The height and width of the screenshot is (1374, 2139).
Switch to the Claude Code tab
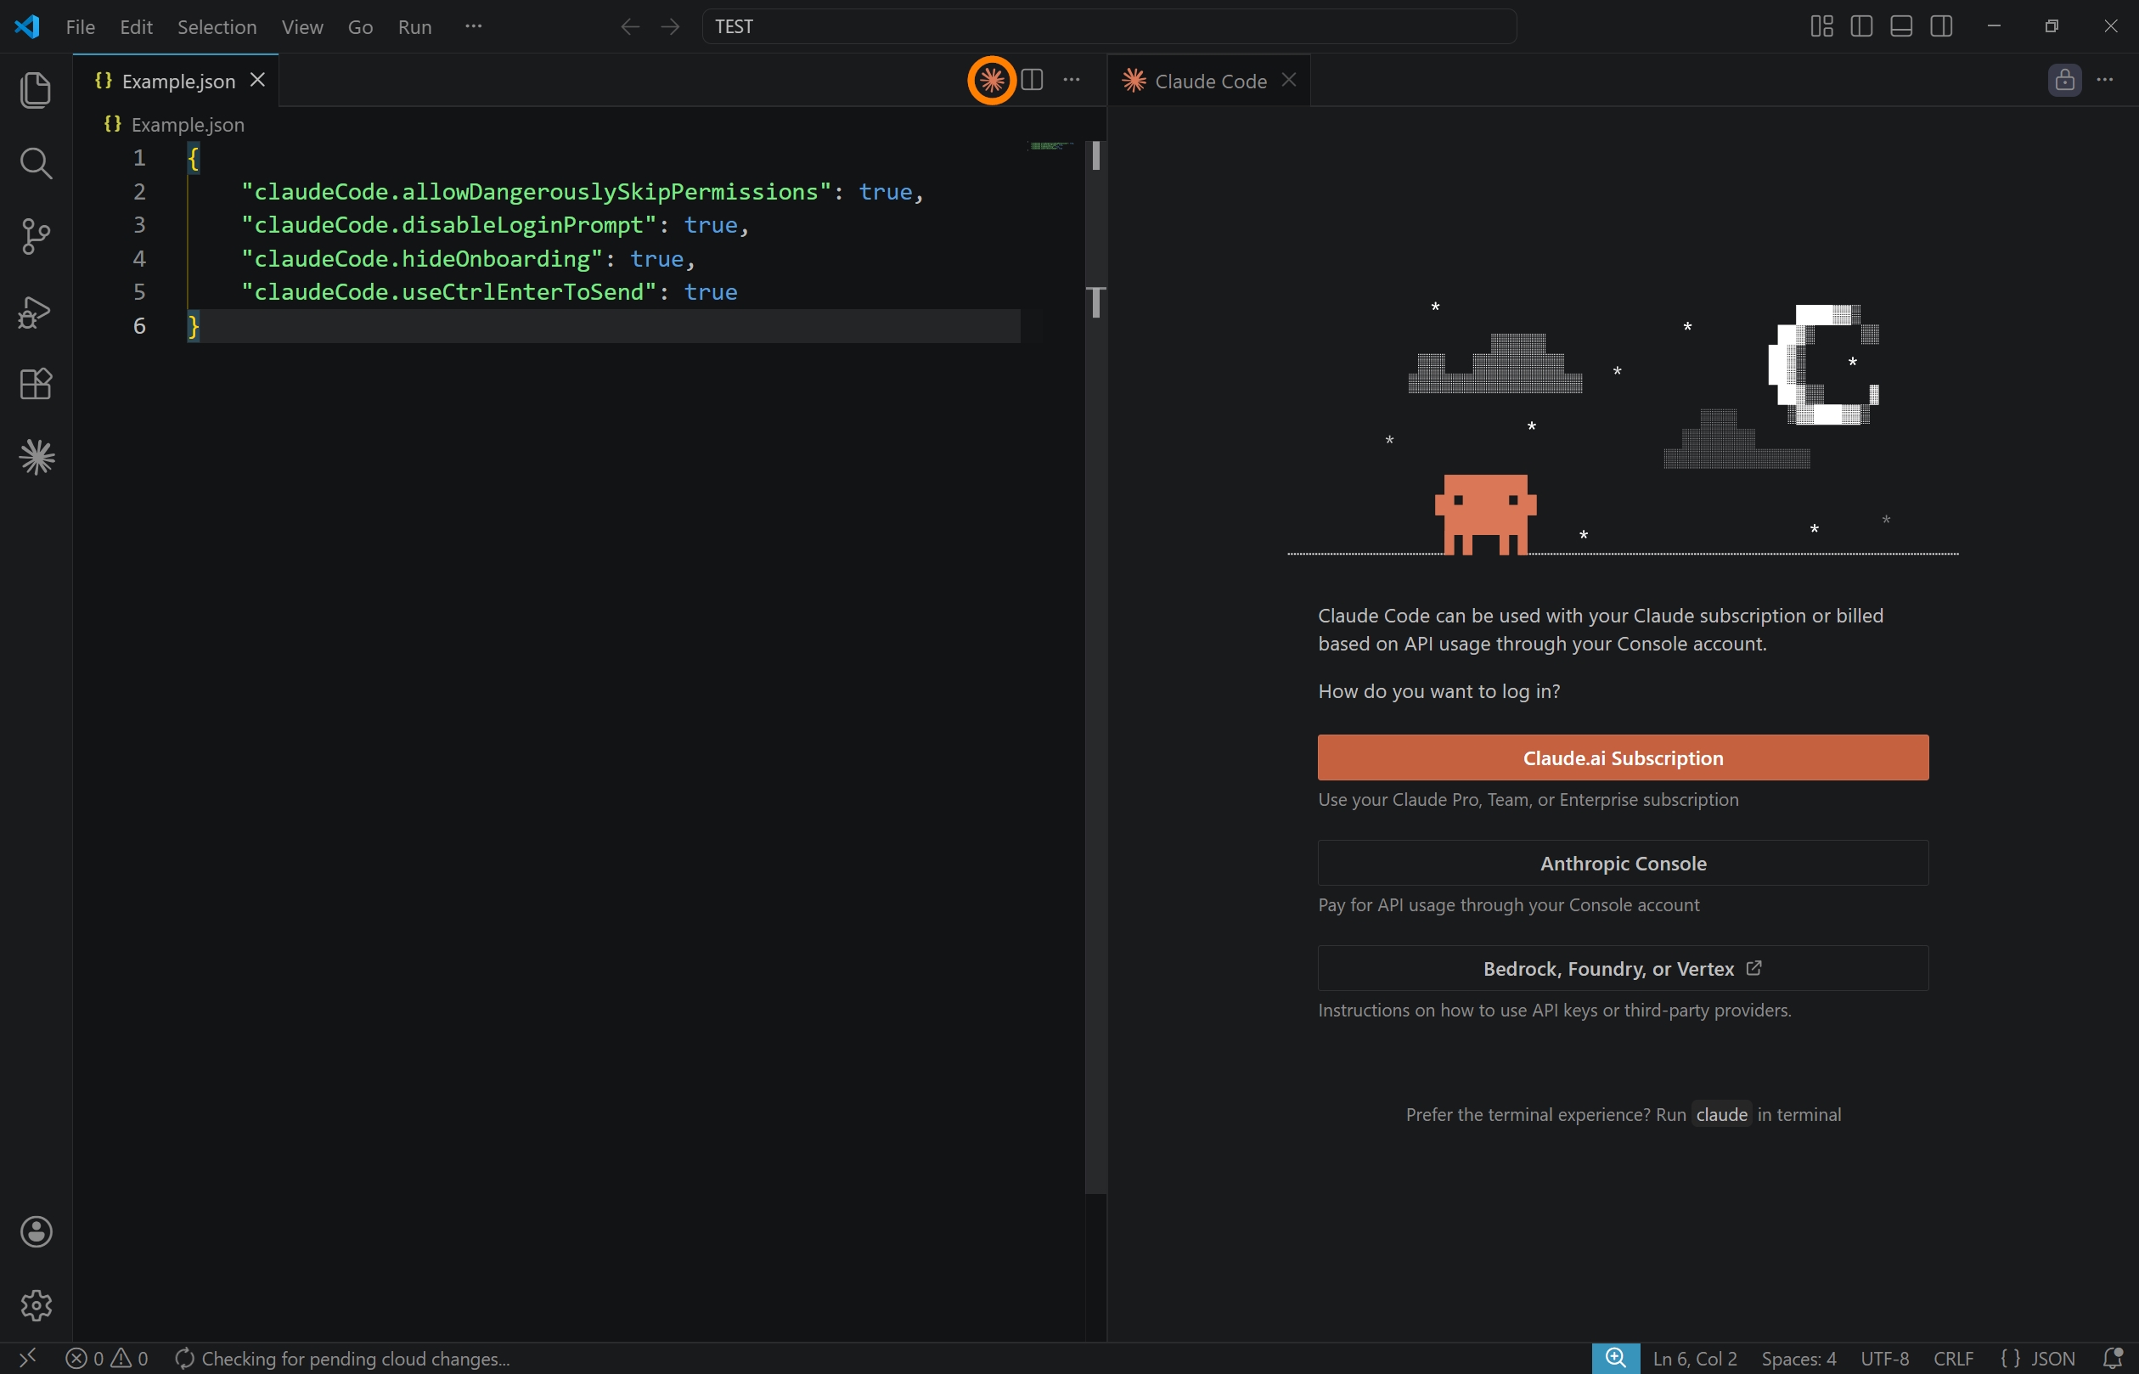tap(1208, 81)
